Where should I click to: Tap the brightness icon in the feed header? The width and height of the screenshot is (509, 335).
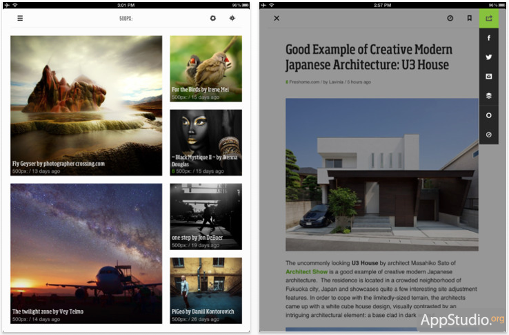[232, 19]
